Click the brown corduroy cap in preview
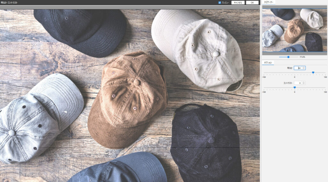This screenshot has width=328, height=182. (x=127, y=100)
